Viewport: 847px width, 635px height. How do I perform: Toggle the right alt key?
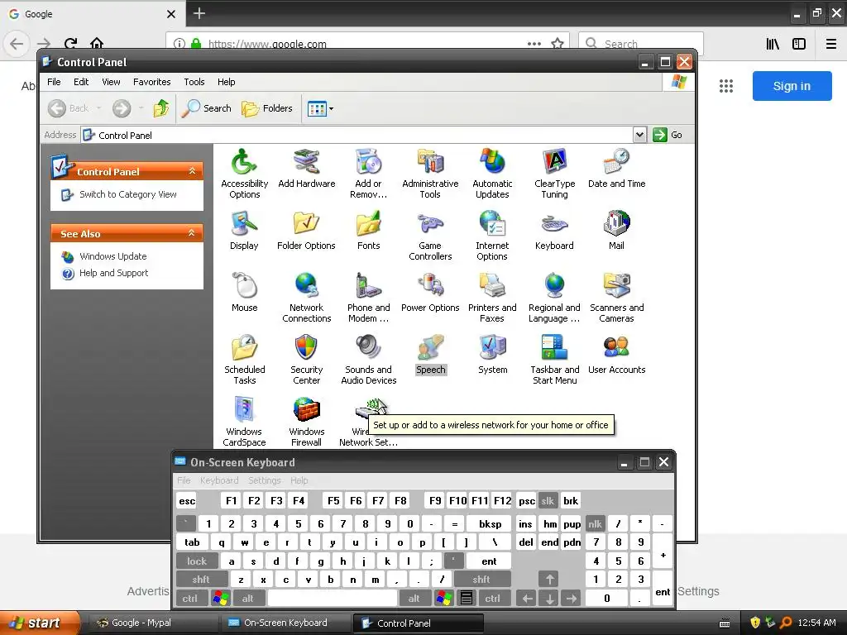coord(414,599)
